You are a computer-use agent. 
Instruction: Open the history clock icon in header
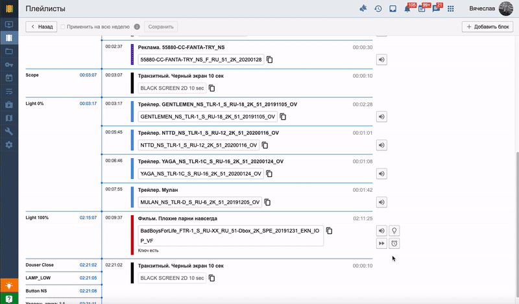click(378, 8)
